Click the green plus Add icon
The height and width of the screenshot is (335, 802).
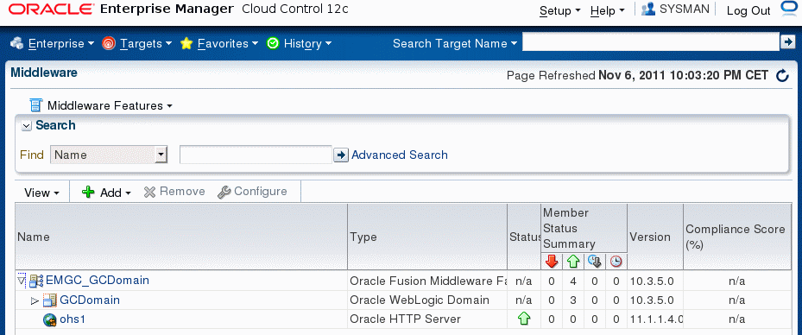pyautogui.click(x=88, y=193)
